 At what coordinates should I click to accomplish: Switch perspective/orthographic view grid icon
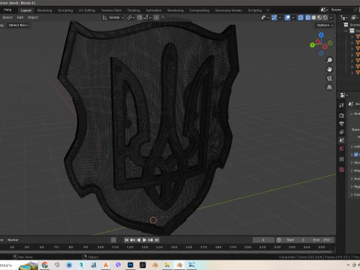[329, 87]
